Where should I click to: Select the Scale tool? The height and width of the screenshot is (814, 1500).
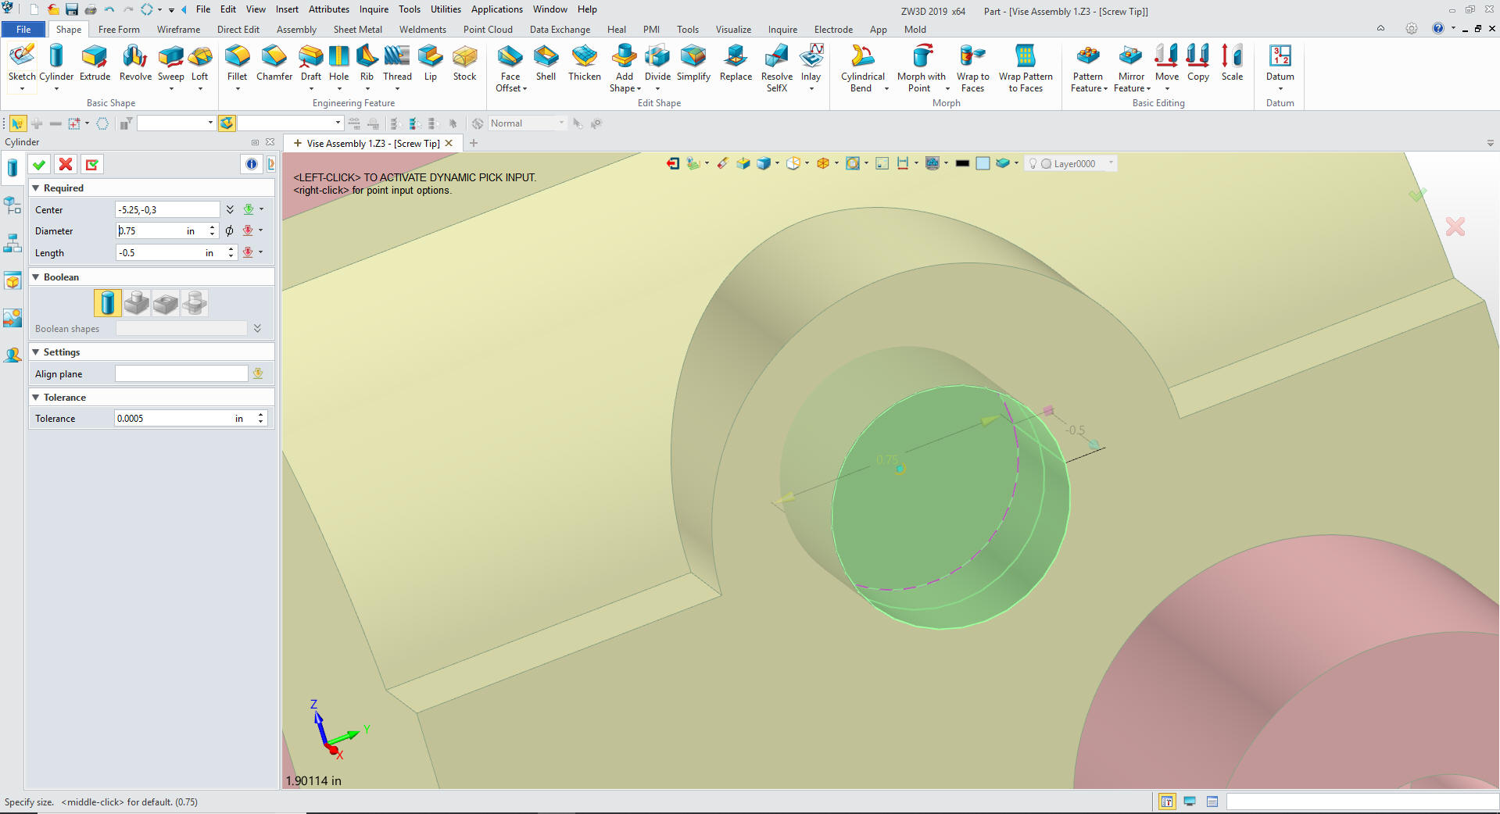click(1232, 62)
